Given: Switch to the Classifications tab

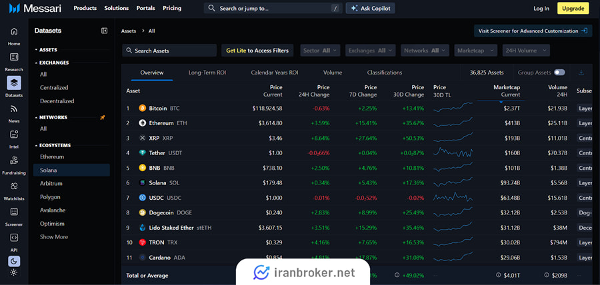Looking at the screenshot, I should pos(385,73).
